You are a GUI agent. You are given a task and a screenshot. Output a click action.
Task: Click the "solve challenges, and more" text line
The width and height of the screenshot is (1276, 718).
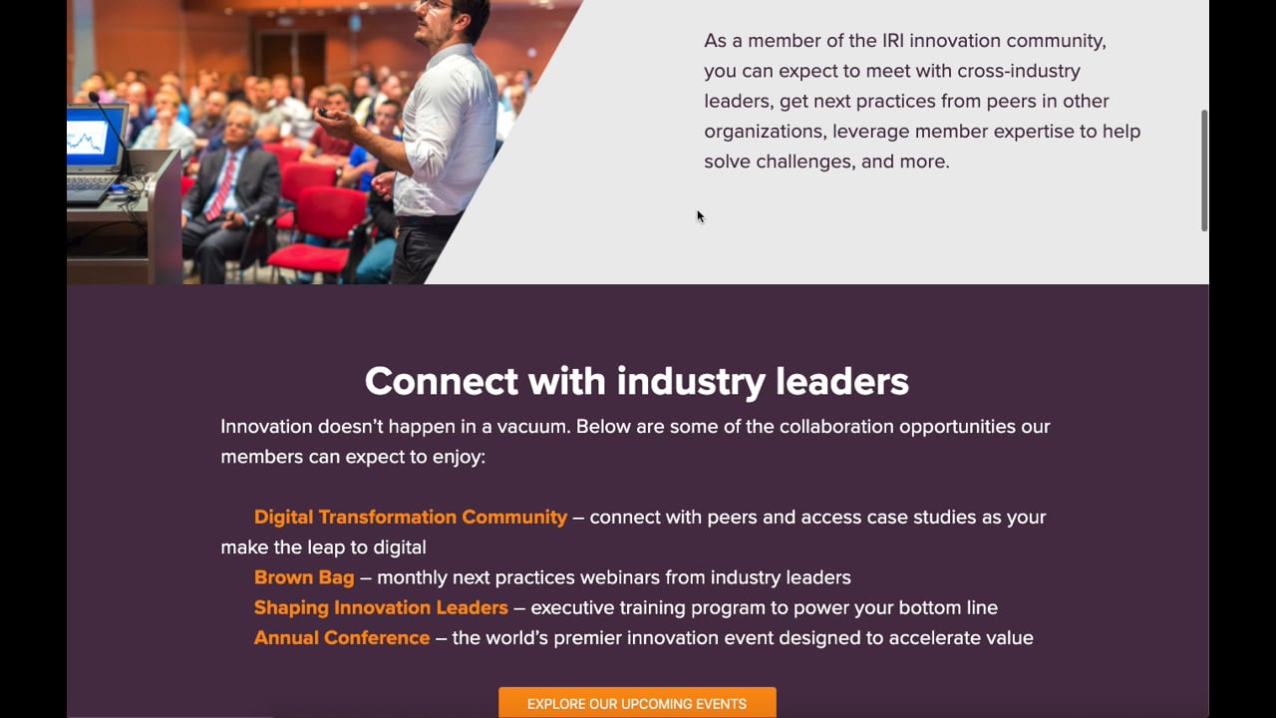[826, 162]
